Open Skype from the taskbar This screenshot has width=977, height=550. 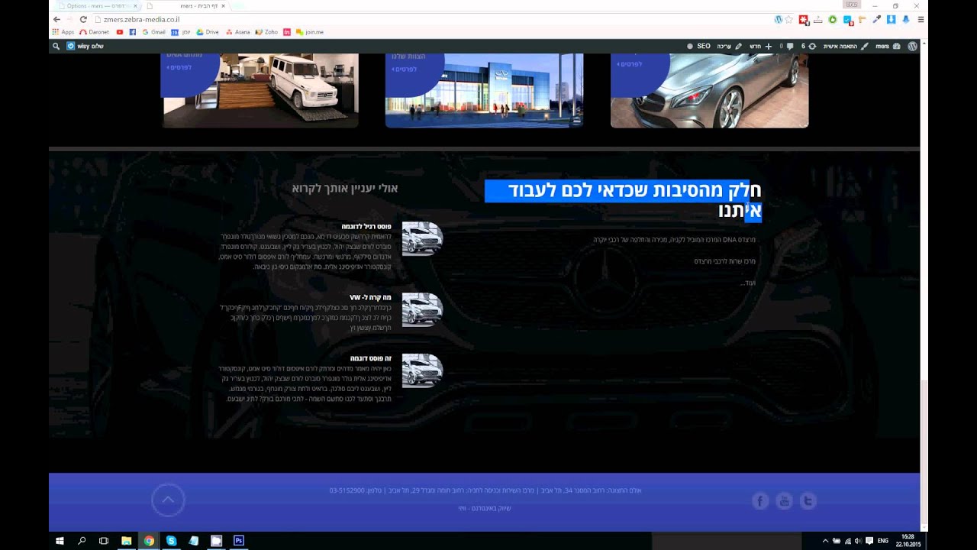tap(171, 541)
